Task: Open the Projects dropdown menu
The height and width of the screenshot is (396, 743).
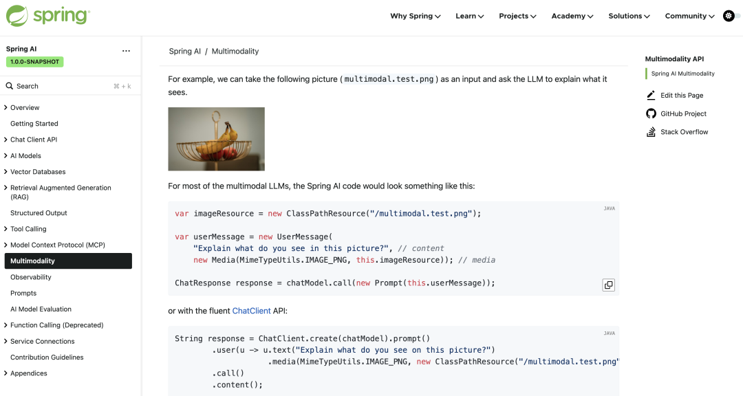Action: click(x=517, y=16)
